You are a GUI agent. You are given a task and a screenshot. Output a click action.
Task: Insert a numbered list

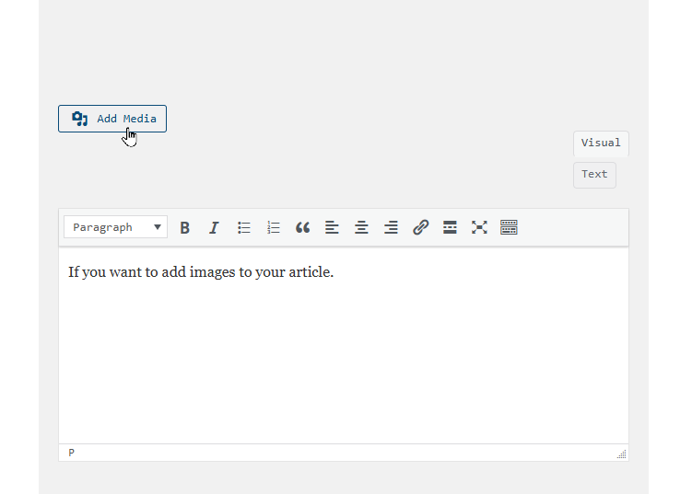274,227
